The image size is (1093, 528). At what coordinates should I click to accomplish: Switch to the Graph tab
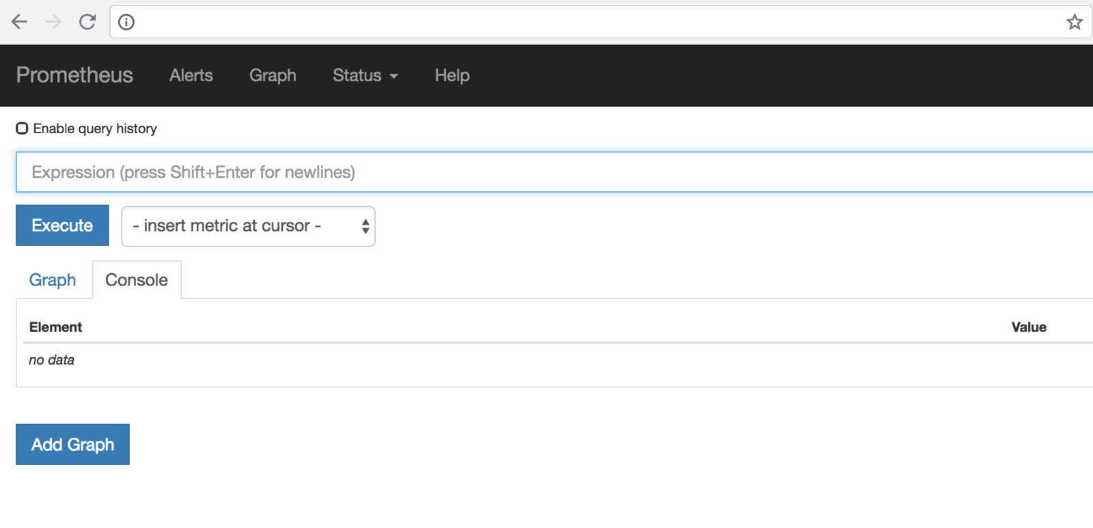pos(53,280)
